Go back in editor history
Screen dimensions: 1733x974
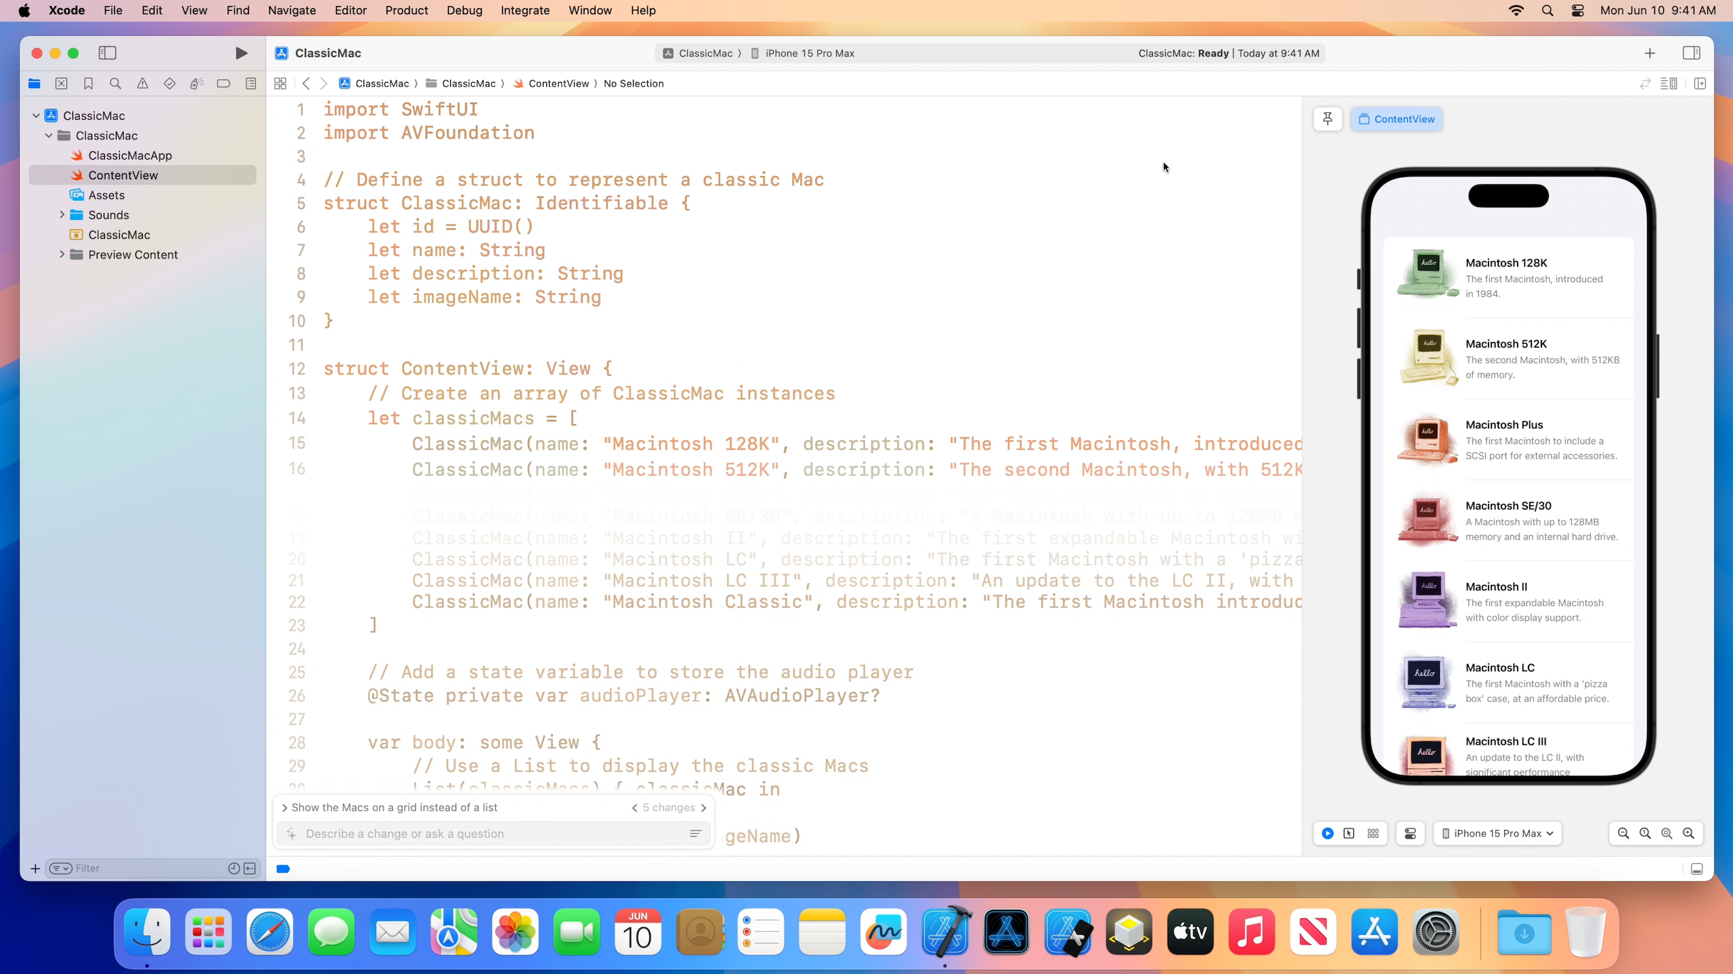pyautogui.click(x=306, y=83)
